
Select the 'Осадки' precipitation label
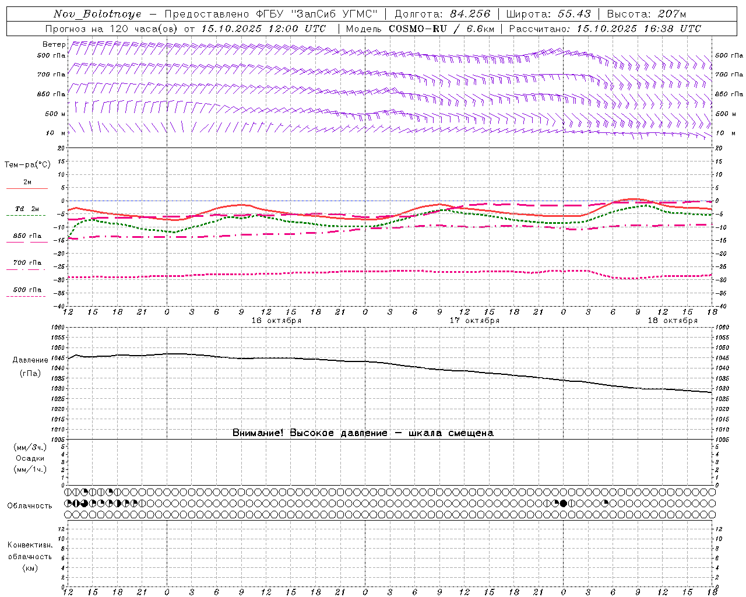coord(30,458)
